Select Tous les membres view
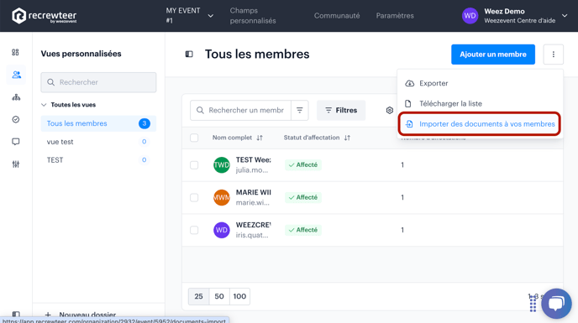This screenshot has height=323, width=578. [x=98, y=123]
